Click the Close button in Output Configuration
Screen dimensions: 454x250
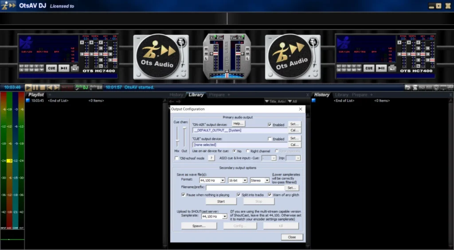[292, 237]
